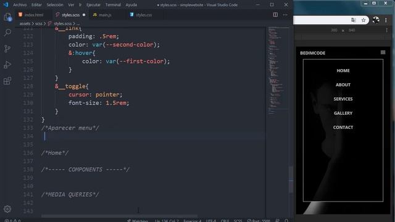Click the cursor: pointer; code line
Image resolution: width=395 pixels, height=222 pixels.
pyautogui.click(x=96, y=94)
